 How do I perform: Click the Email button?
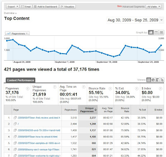pos(26,7)
